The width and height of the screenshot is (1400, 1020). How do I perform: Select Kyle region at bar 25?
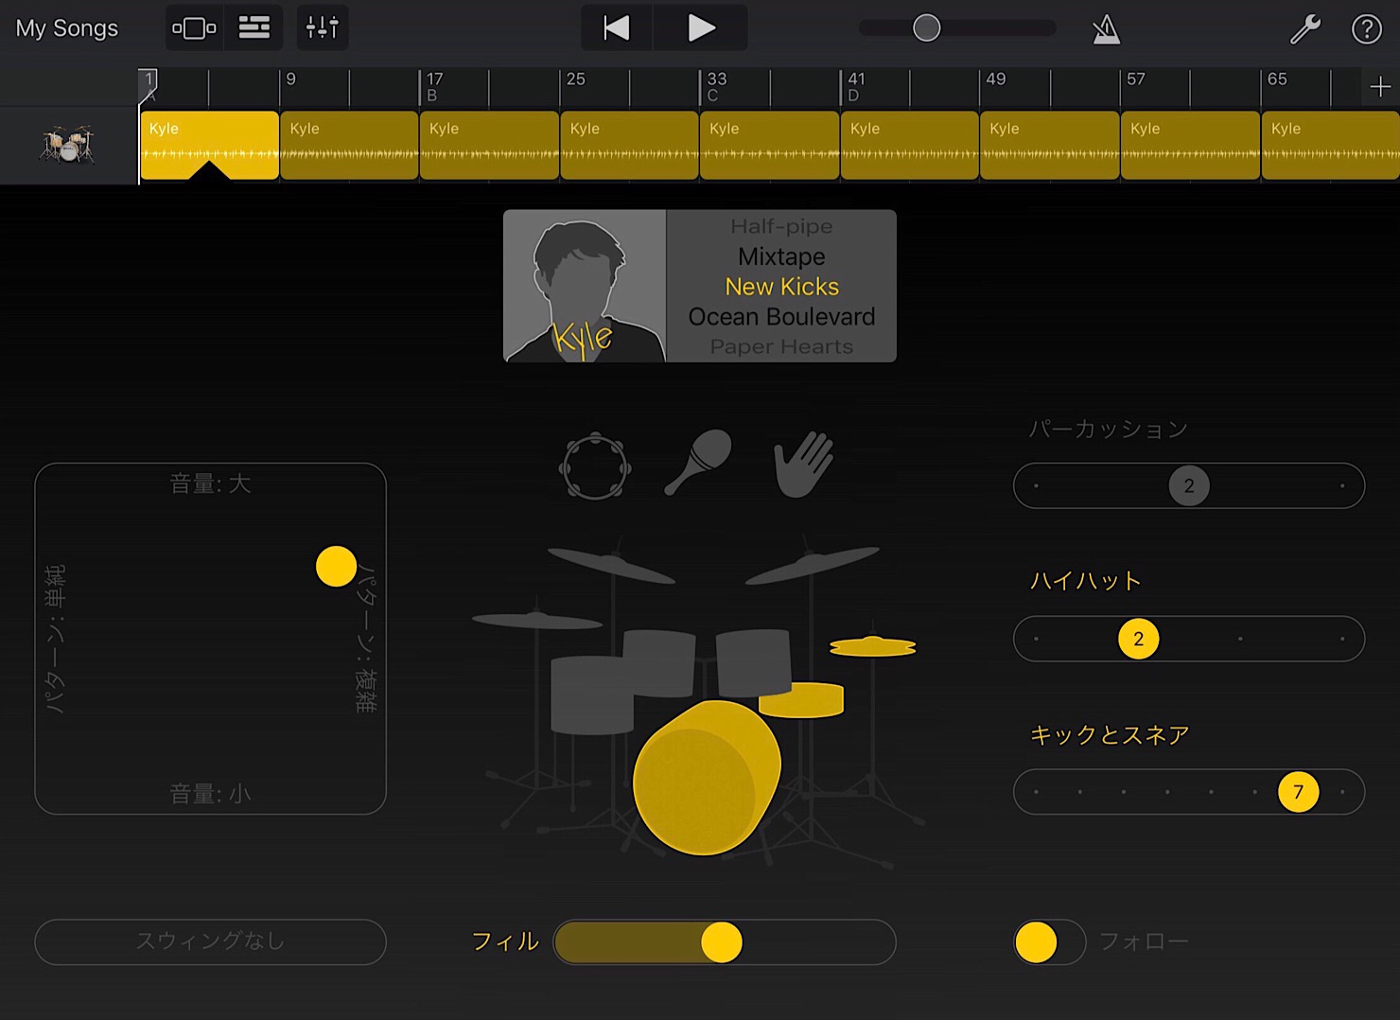click(x=629, y=145)
